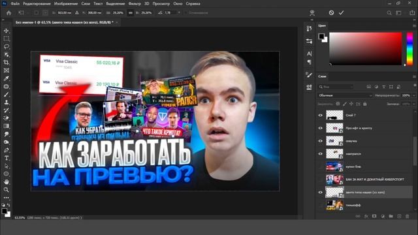Select the Move tool
Viewport: 418px width, 235px height.
[x=7, y=31]
